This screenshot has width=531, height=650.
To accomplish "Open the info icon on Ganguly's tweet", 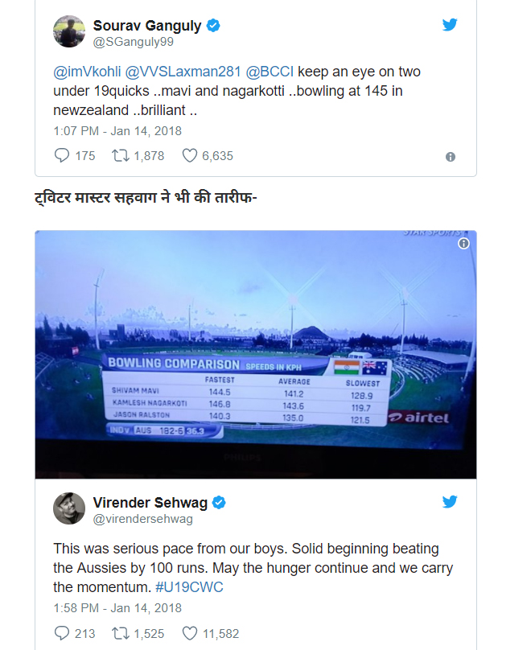I will click(451, 157).
